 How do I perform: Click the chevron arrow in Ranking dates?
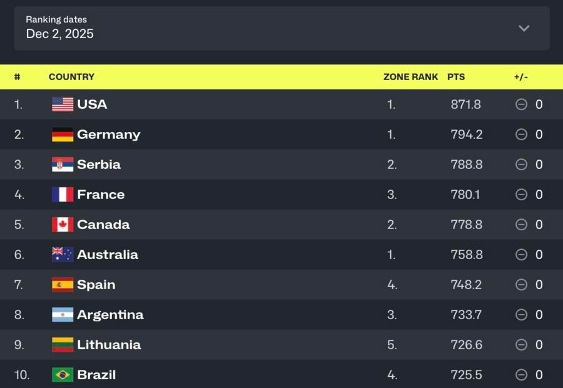[524, 28]
